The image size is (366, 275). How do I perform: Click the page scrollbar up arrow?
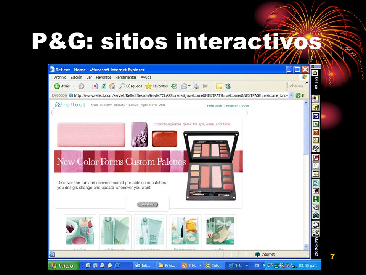306,103
